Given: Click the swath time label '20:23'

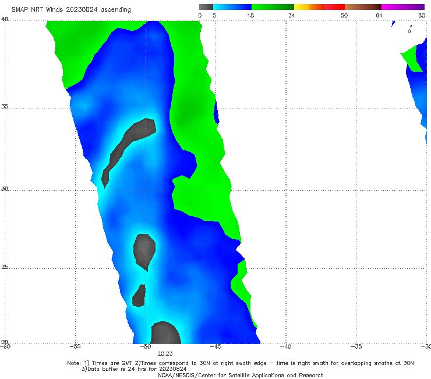Looking at the screenshot, I should [x=165, y=354].
